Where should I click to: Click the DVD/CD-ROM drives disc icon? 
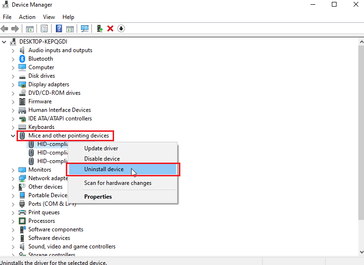[22, 93]
